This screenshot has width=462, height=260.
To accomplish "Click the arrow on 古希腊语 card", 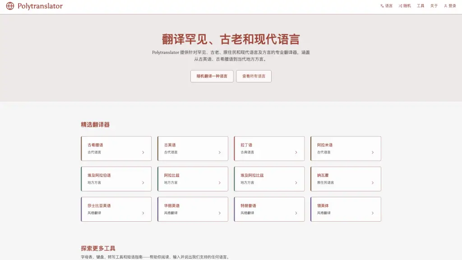I will [143, 153].
